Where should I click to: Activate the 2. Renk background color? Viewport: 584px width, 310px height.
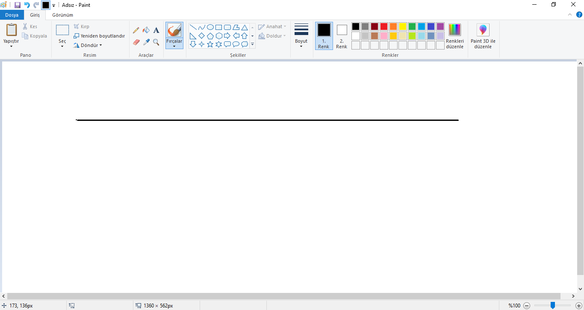pyautogui.click(x=342, y=36)
